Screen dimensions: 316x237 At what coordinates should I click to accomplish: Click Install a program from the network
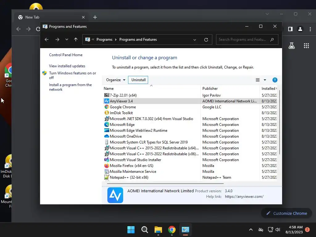[x=70, y=87]
